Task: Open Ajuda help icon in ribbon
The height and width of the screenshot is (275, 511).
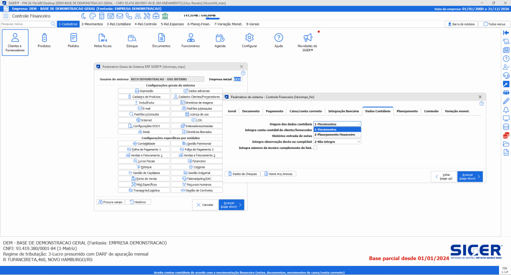Action: 278,41
